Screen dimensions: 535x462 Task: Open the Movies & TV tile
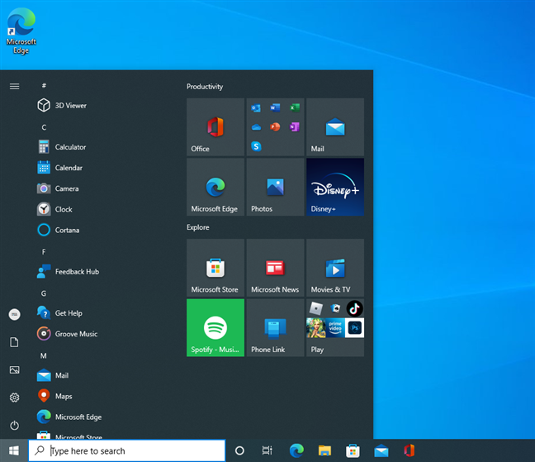click(335, 268)
